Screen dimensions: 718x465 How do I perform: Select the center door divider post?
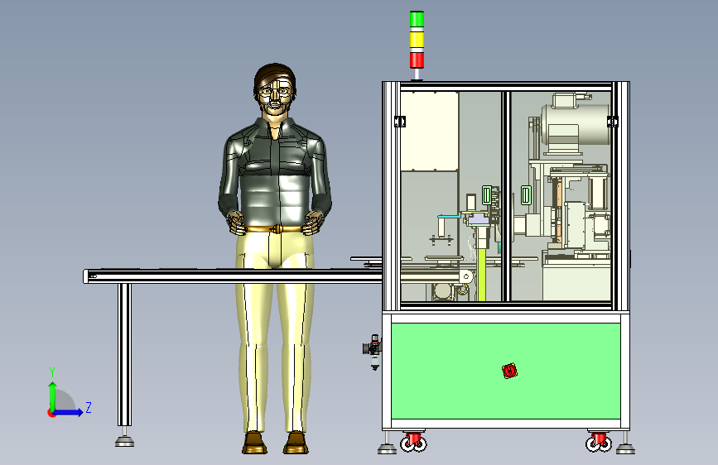pyautogui.click(x=506, y=196)
